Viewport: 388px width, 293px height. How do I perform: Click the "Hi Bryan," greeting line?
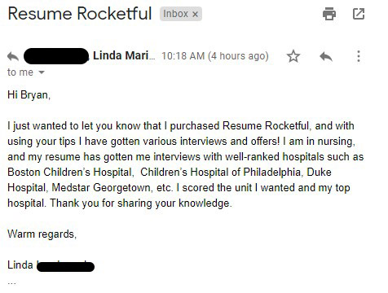pyautogui.click(x=29, y=95)
